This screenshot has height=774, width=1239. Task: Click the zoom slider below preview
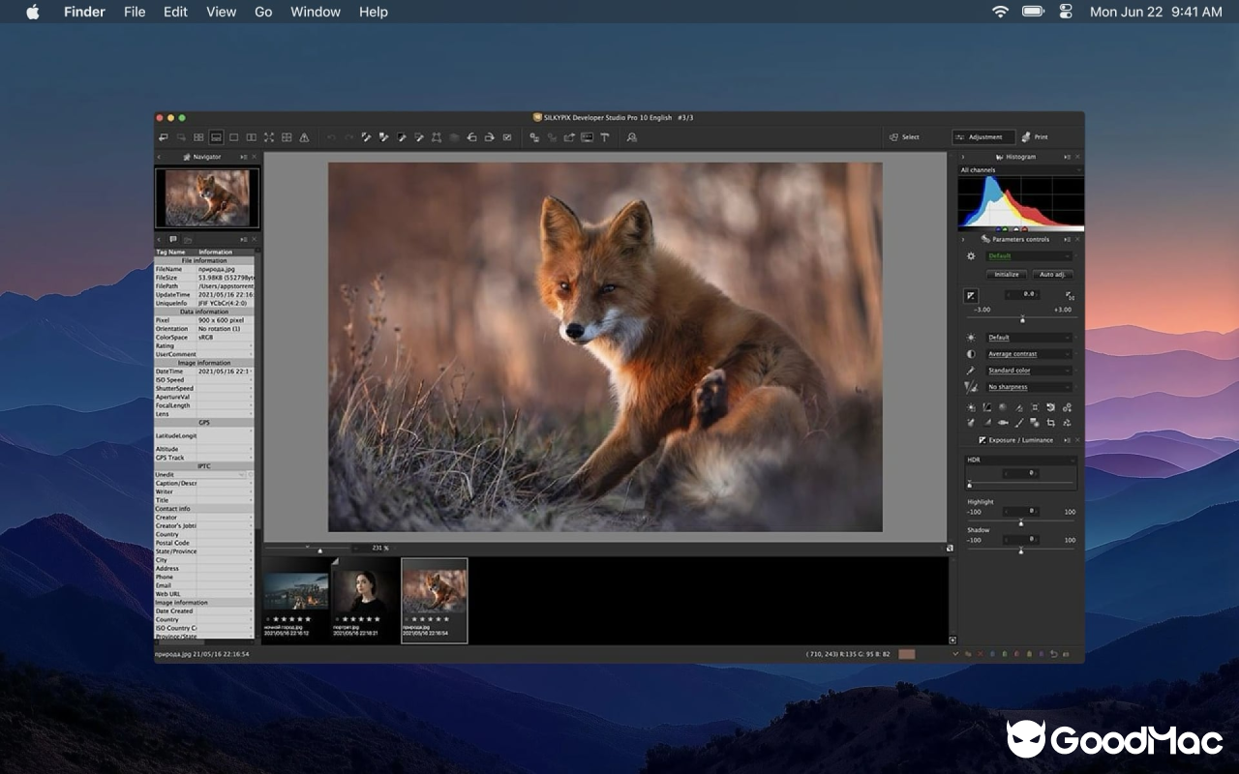pos(320,550)
